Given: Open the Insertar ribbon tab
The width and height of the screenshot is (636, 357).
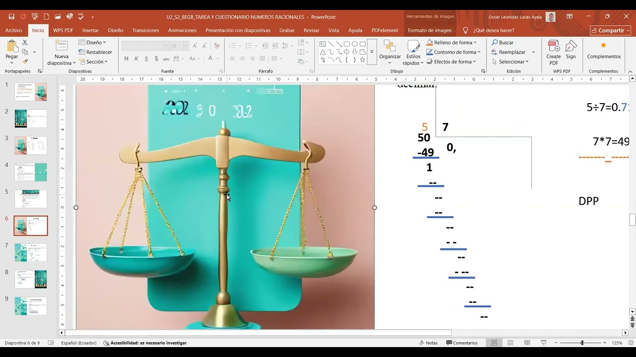Looking at the screenshot, I should coord(90,30).
